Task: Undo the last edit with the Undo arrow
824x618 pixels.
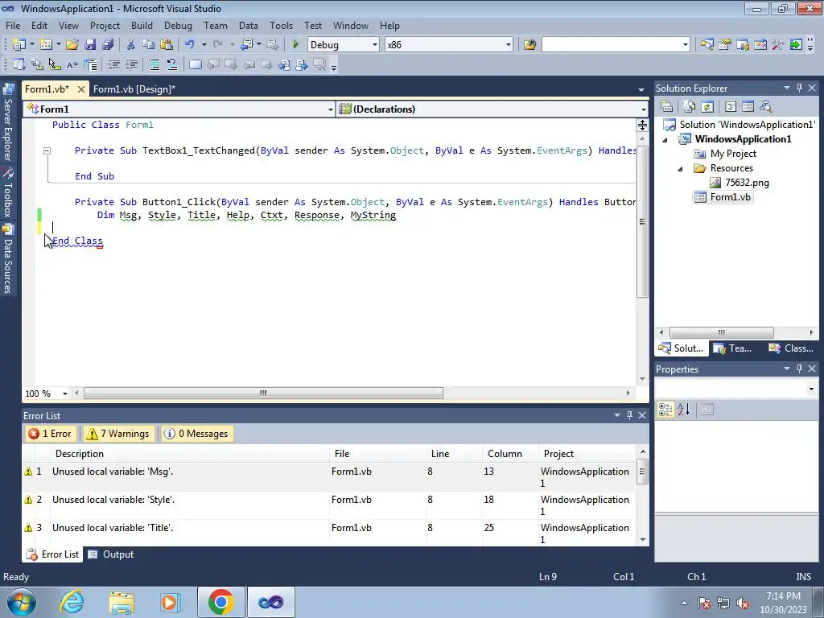Action: point(189,45)
